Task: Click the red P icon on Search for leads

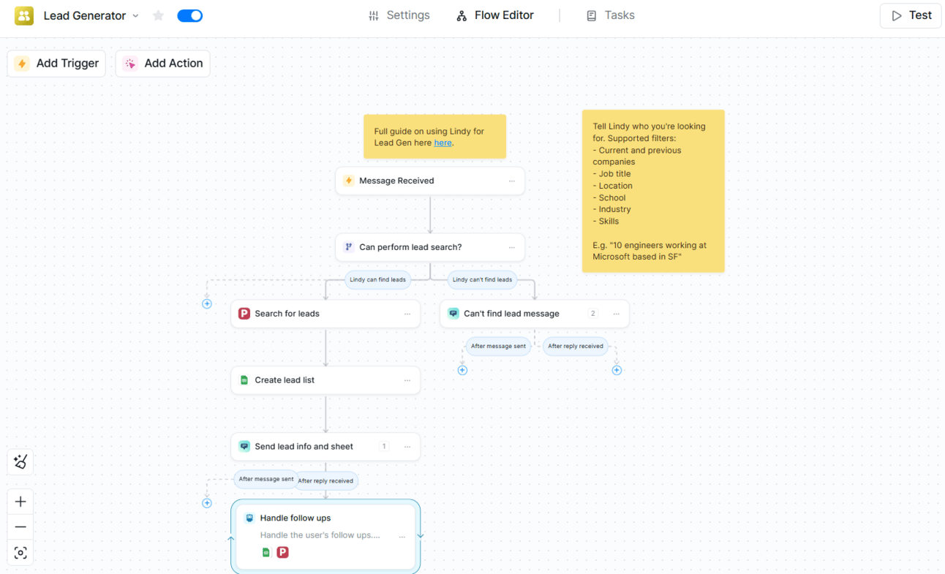Action: pyautogui.click(x=244, y=314)
